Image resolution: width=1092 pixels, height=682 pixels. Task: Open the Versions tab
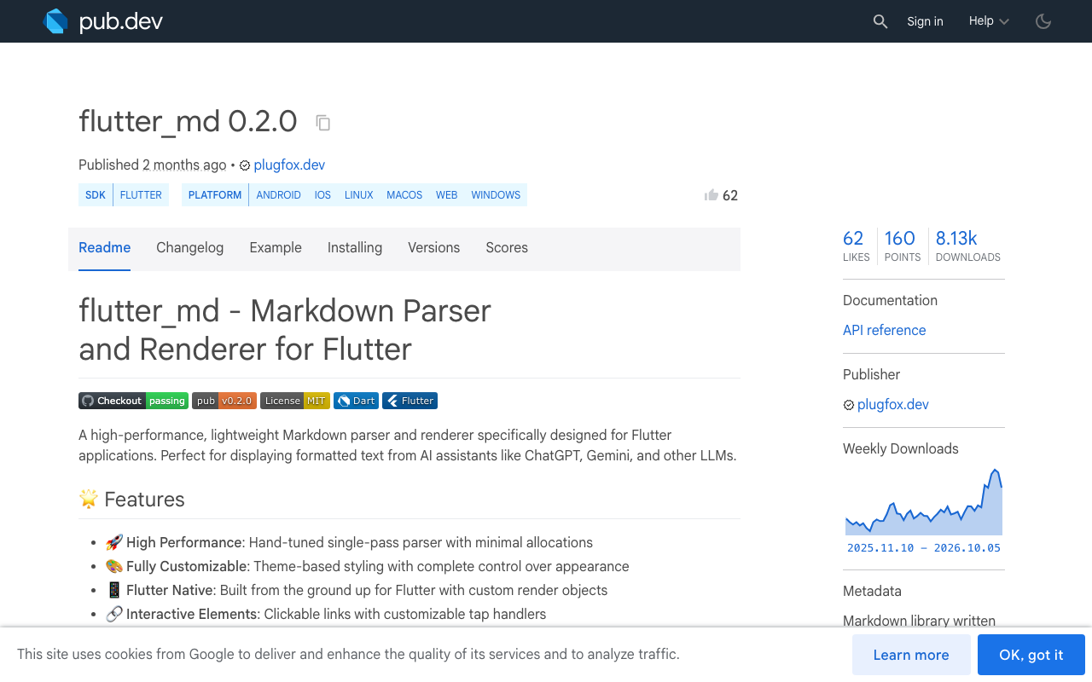pos(433,248)
